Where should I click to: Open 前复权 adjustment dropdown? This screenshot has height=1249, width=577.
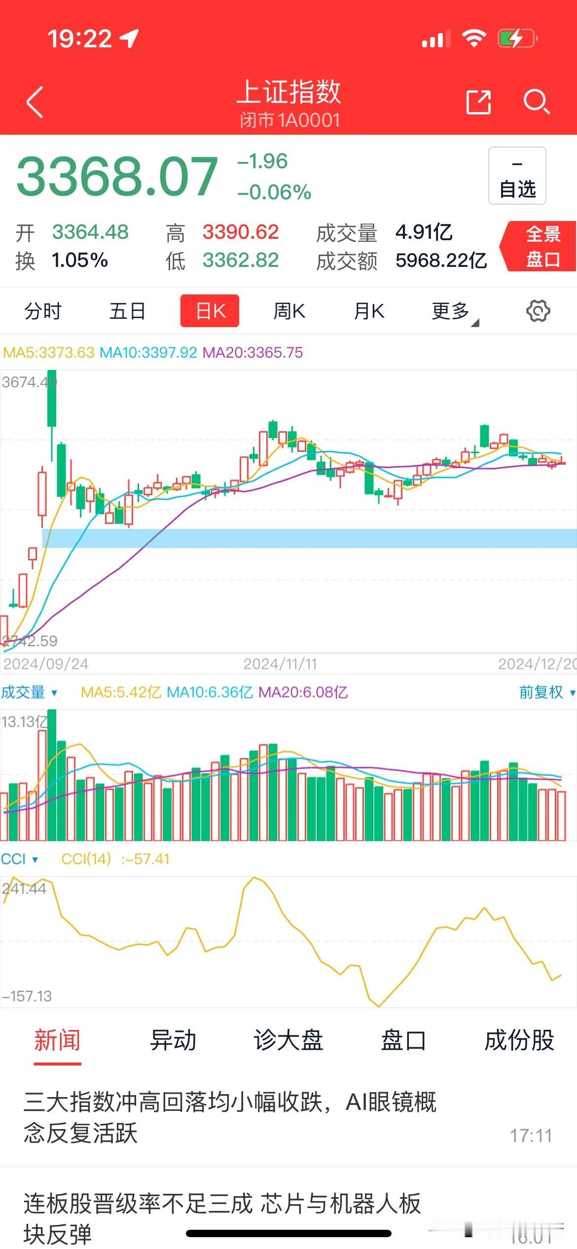(x=547, y=692)
